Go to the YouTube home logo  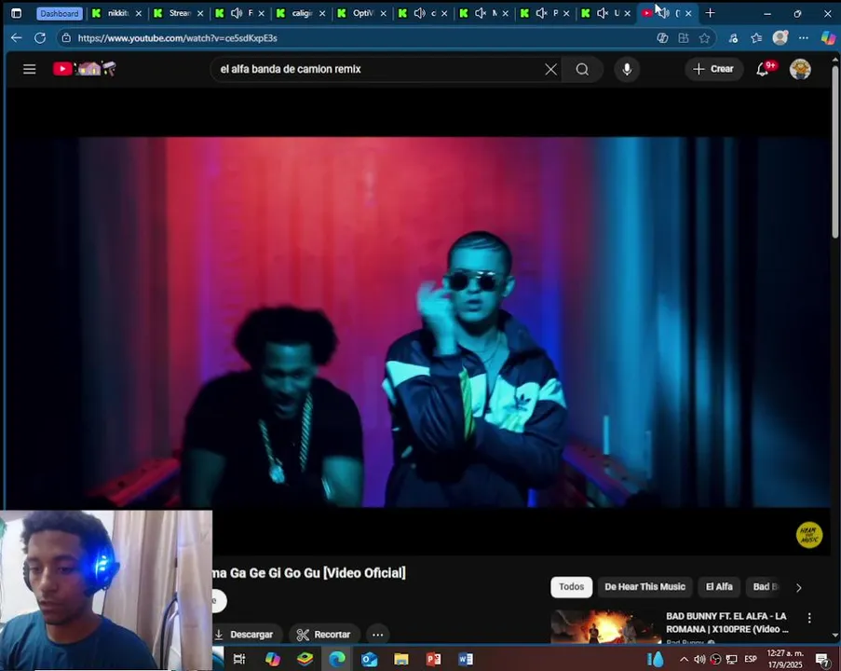point(84,69)
